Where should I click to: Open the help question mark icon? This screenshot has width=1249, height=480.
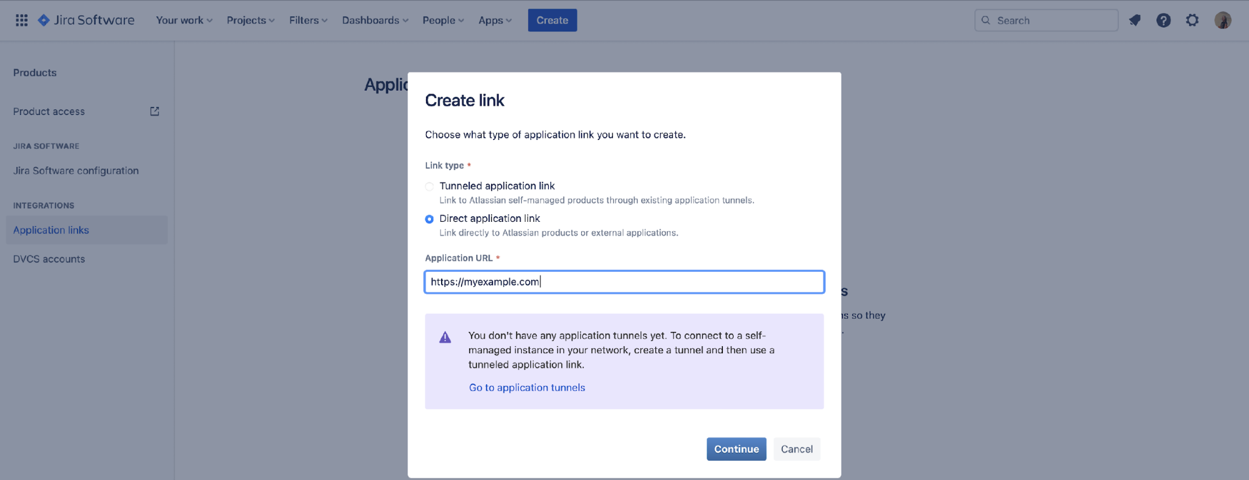click(1163, 20)
